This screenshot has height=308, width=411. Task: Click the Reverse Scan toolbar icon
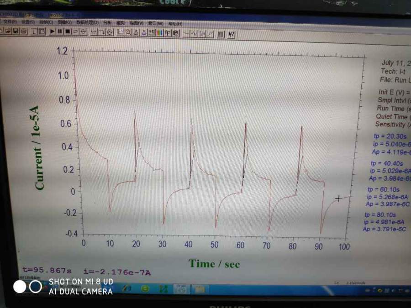point(75,32)
